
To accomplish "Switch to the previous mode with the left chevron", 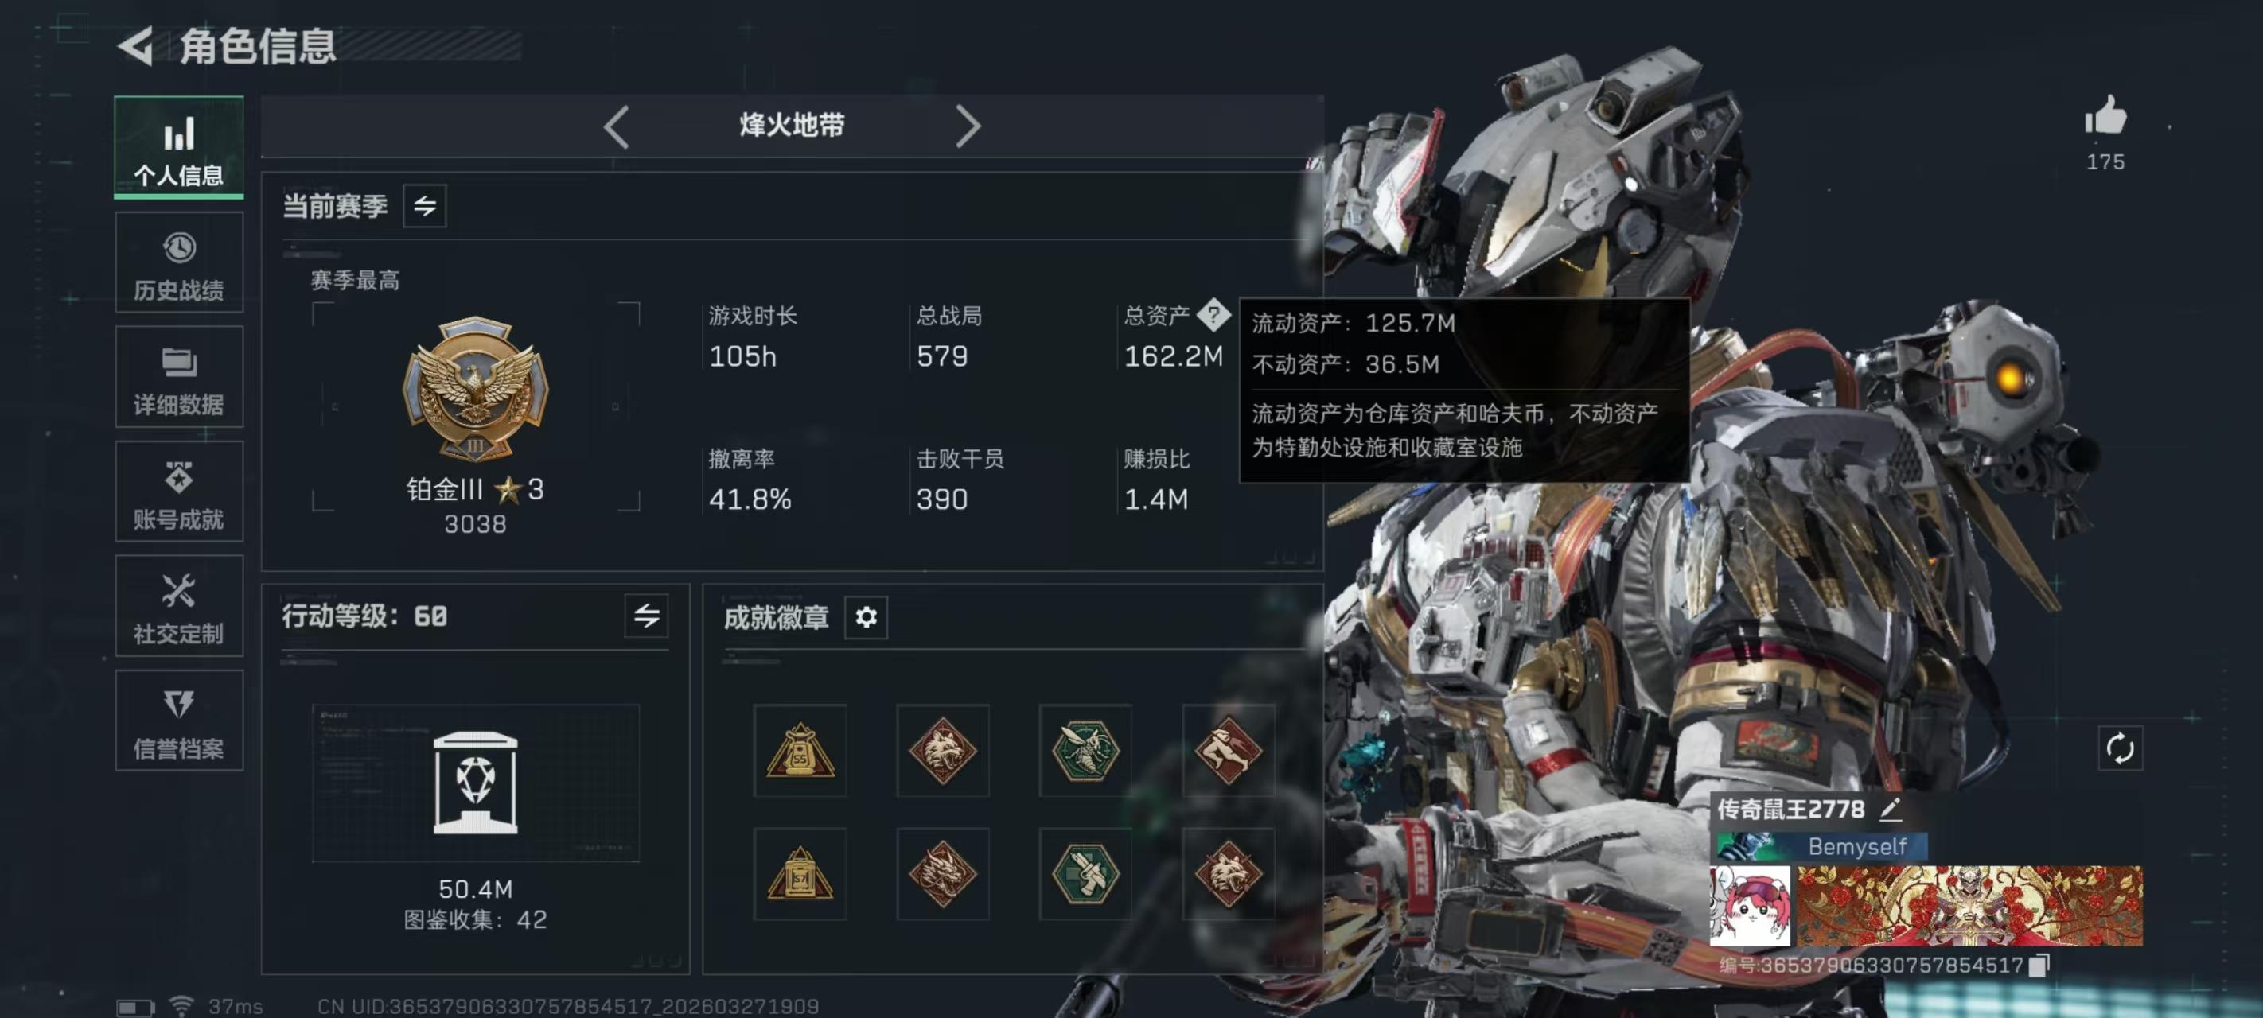I will point(617,126).
